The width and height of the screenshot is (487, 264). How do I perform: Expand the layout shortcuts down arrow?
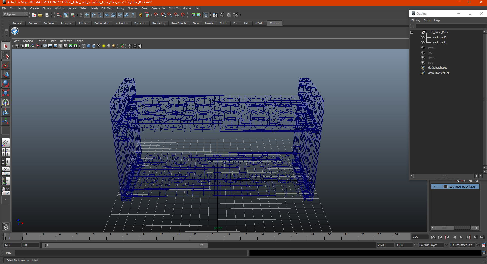(x=5, y=200)
